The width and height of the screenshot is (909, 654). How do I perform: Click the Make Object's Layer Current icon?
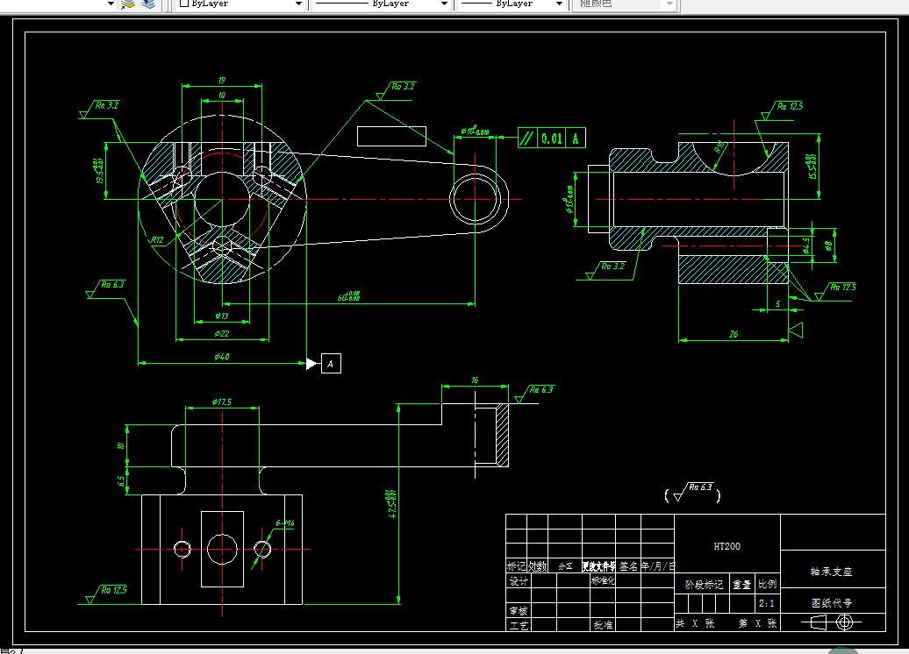128,4
